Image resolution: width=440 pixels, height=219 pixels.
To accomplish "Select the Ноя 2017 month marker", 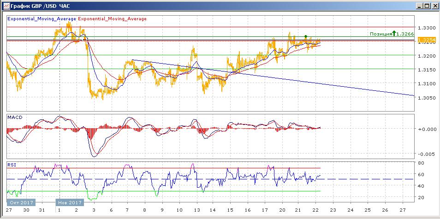I will 69,202.
